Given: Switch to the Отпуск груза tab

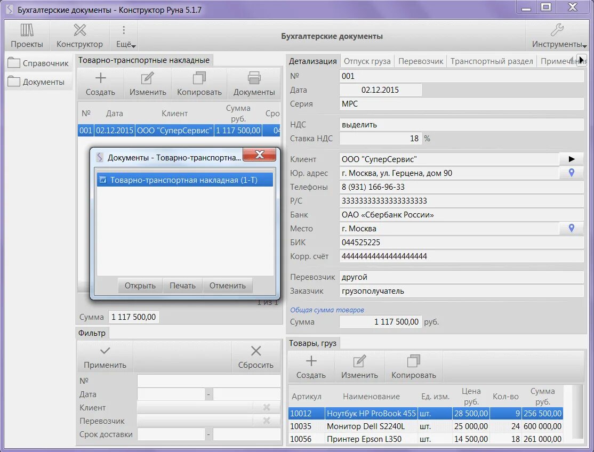Looking at the screenshot, I should pos(367,61).
